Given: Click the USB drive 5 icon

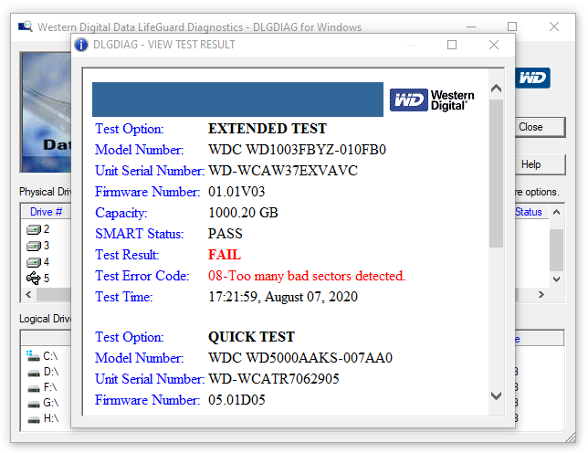Looking at the screenshot, I should click(34, 279).
